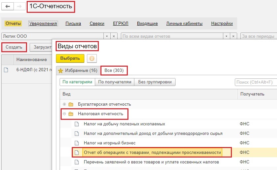Select Налог на добычу полезных ископаемых
Screen dimensions: 277x170
click(125, 124)
